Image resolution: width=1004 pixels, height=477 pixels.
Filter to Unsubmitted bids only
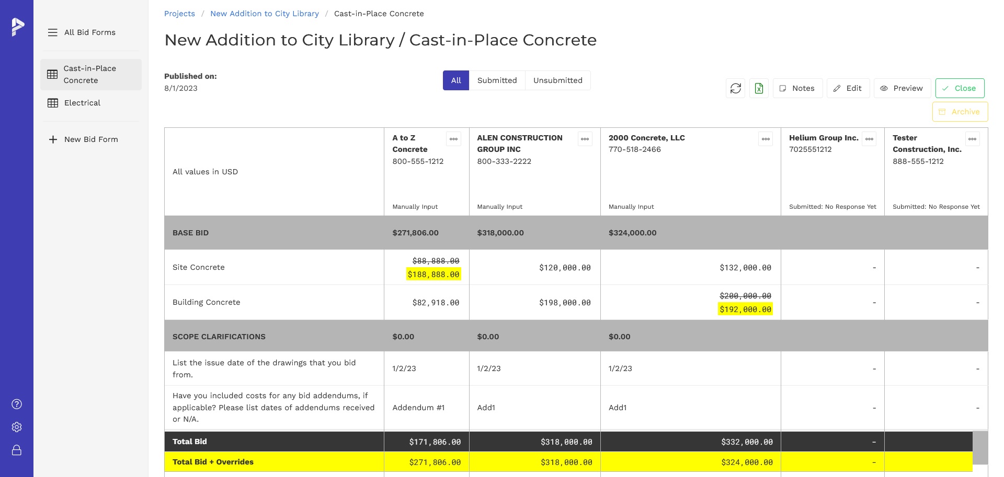[557, 80]
